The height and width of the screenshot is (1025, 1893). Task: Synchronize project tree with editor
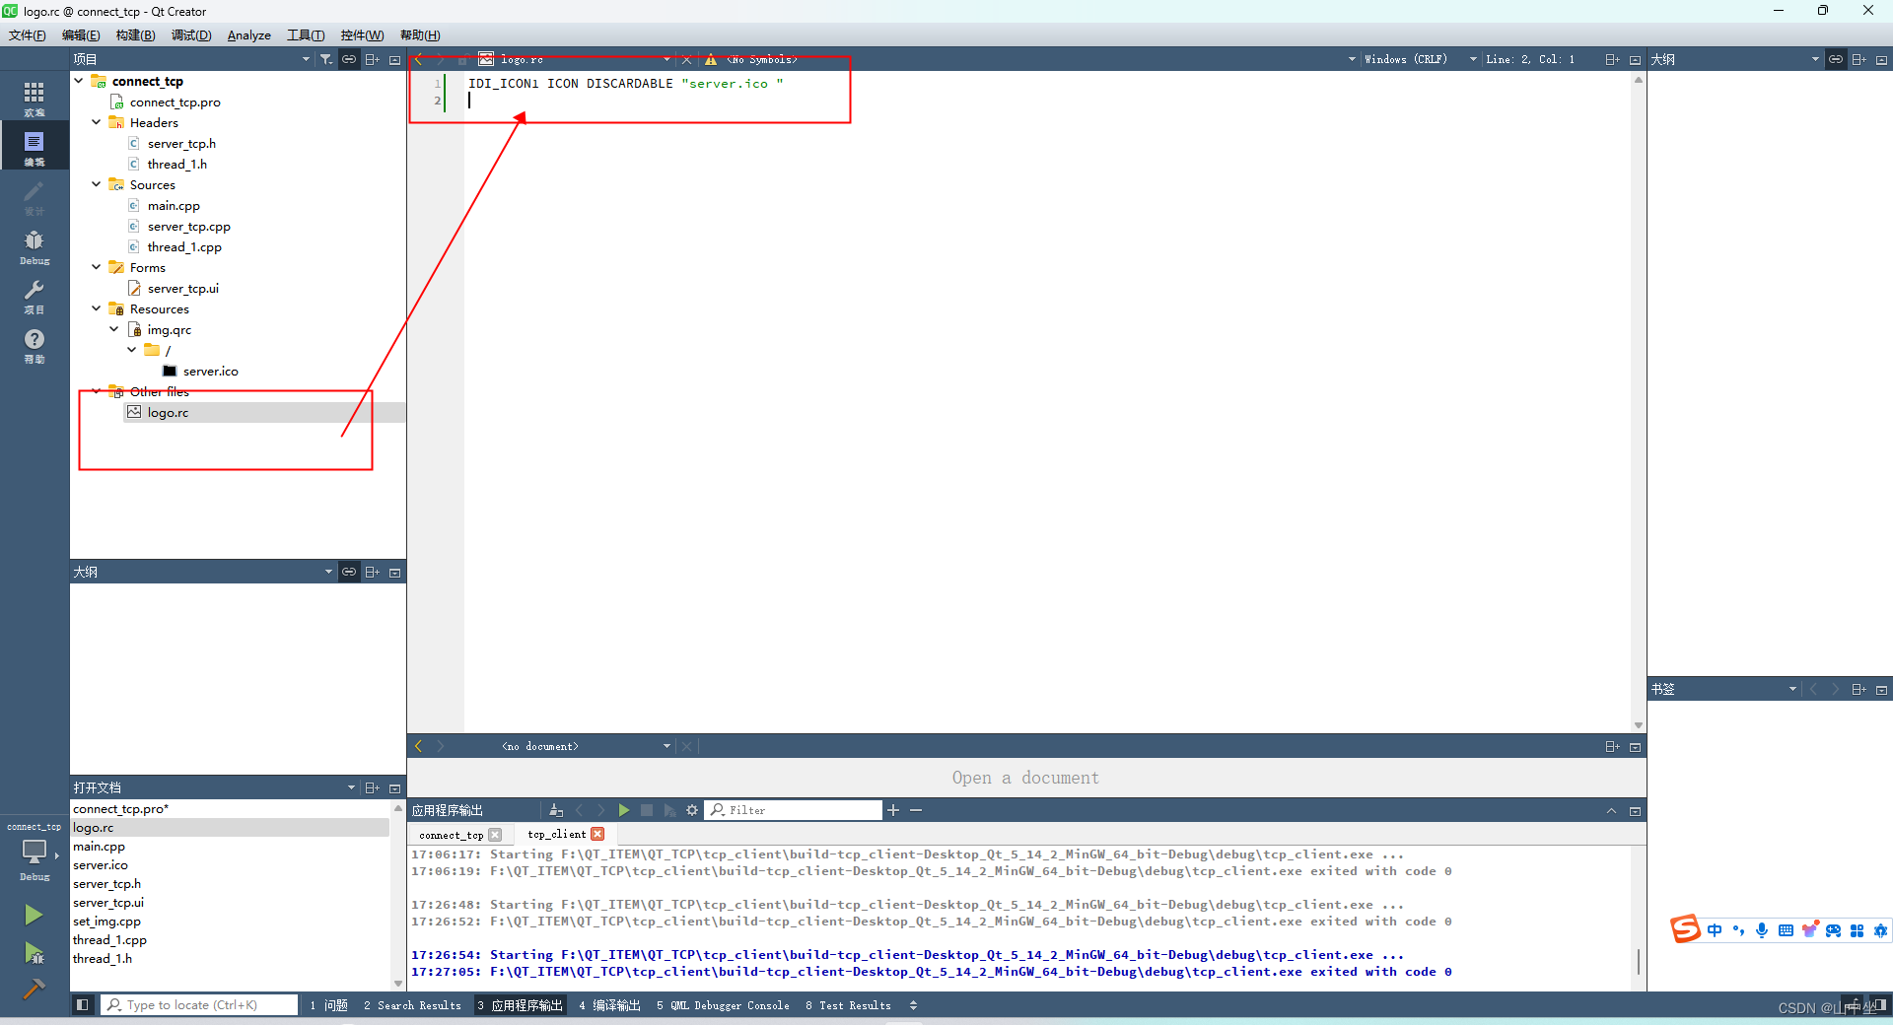(x=349, y=59)
